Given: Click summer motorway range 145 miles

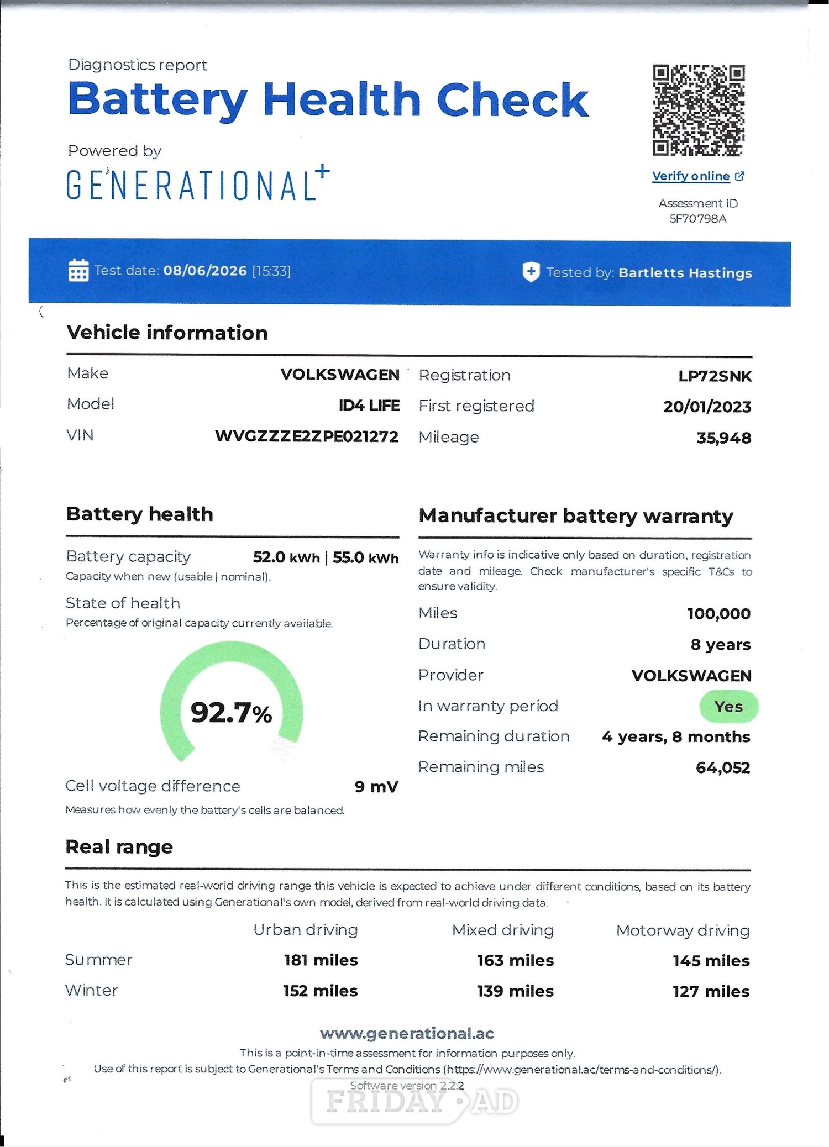Looking at the screenshot, I should pyautogui.click(x=711, y=961).
